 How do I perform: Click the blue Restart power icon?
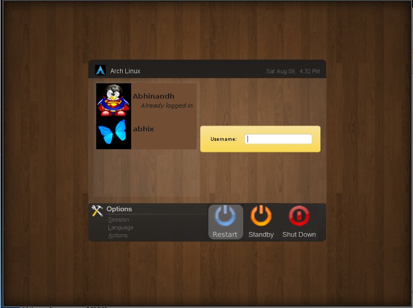(225, 216)
